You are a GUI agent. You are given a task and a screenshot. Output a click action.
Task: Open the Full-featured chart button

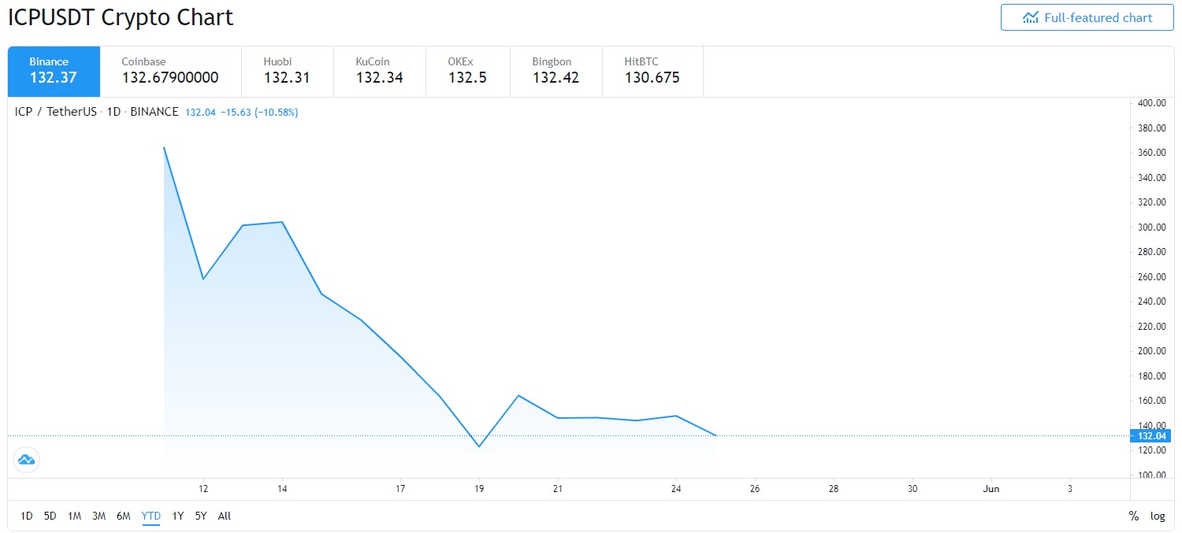pyautogui.click(x=1087, y=17)
